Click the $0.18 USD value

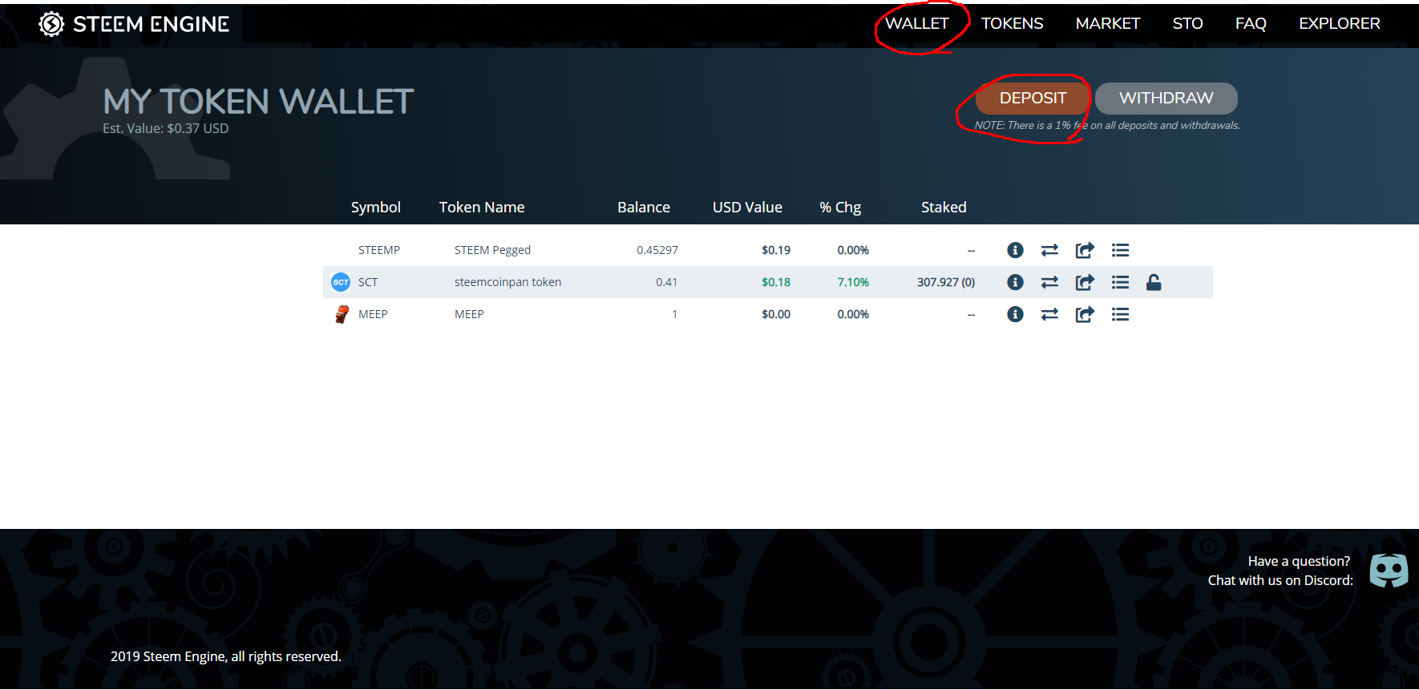point(776,282)
